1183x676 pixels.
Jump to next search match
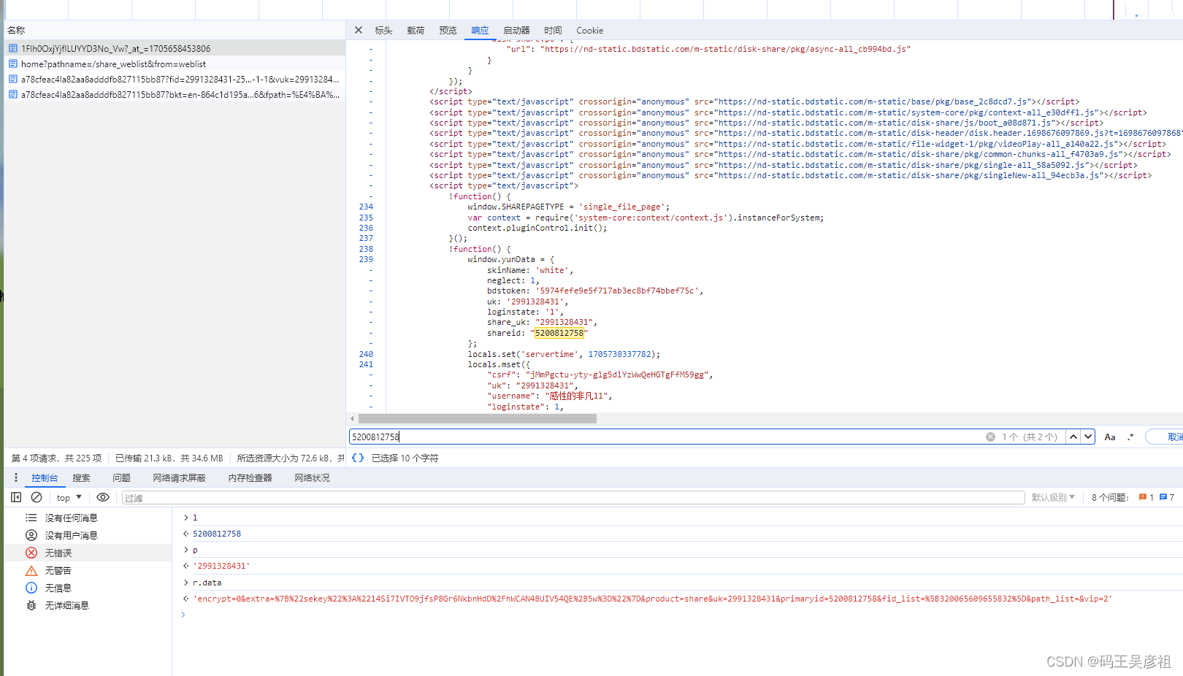1088,437
